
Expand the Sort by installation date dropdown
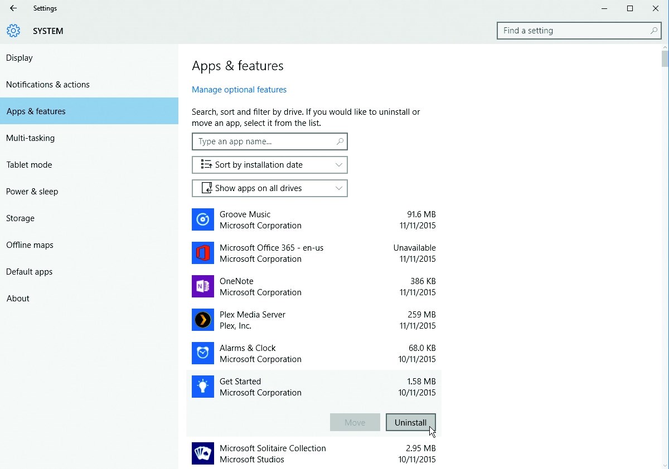(x=270, y=165)
